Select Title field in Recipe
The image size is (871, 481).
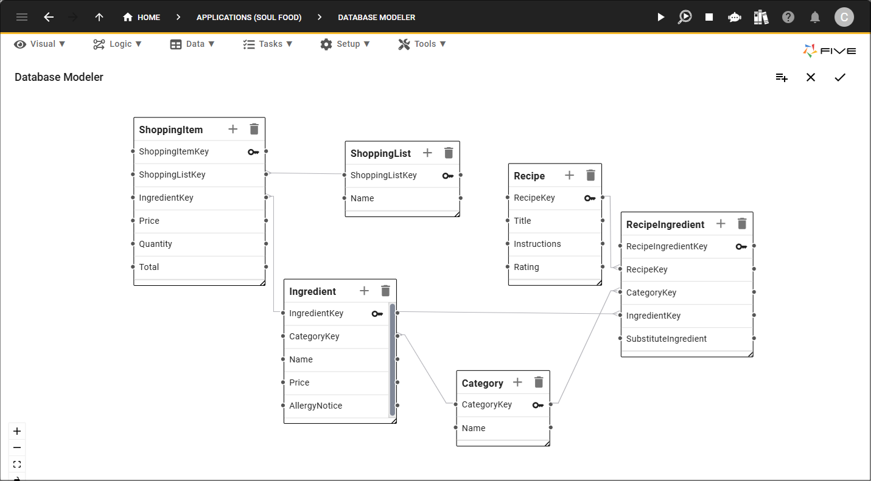(555, 221)
